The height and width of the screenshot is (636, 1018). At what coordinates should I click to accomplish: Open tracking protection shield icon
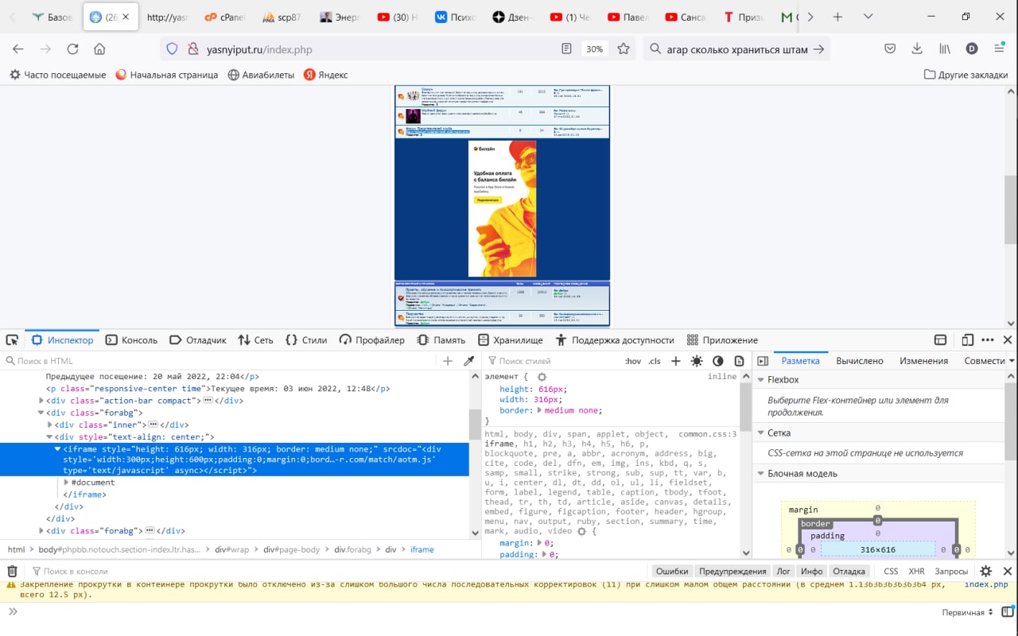pyautogui.click(x=172, y=49)
